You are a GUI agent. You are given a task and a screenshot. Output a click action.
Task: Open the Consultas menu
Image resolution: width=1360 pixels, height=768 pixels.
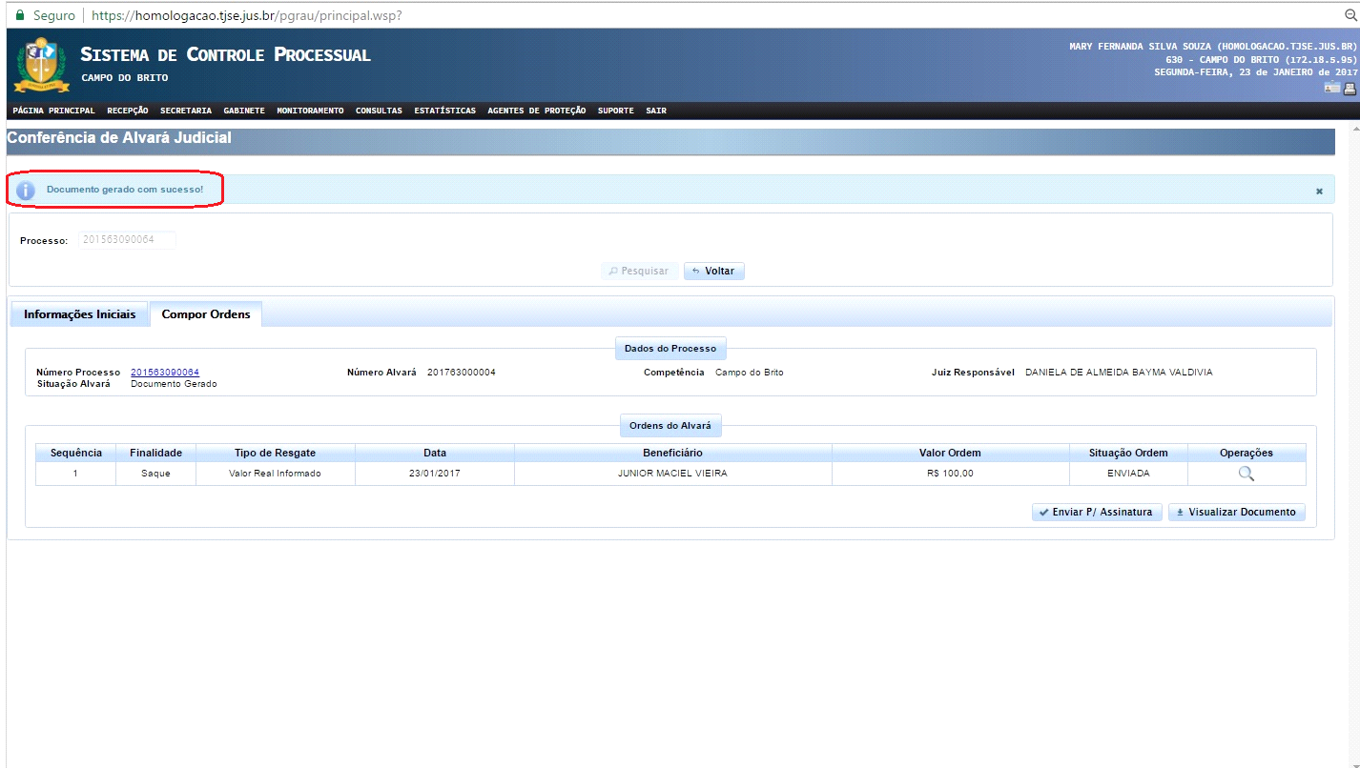tap(379, 111)
